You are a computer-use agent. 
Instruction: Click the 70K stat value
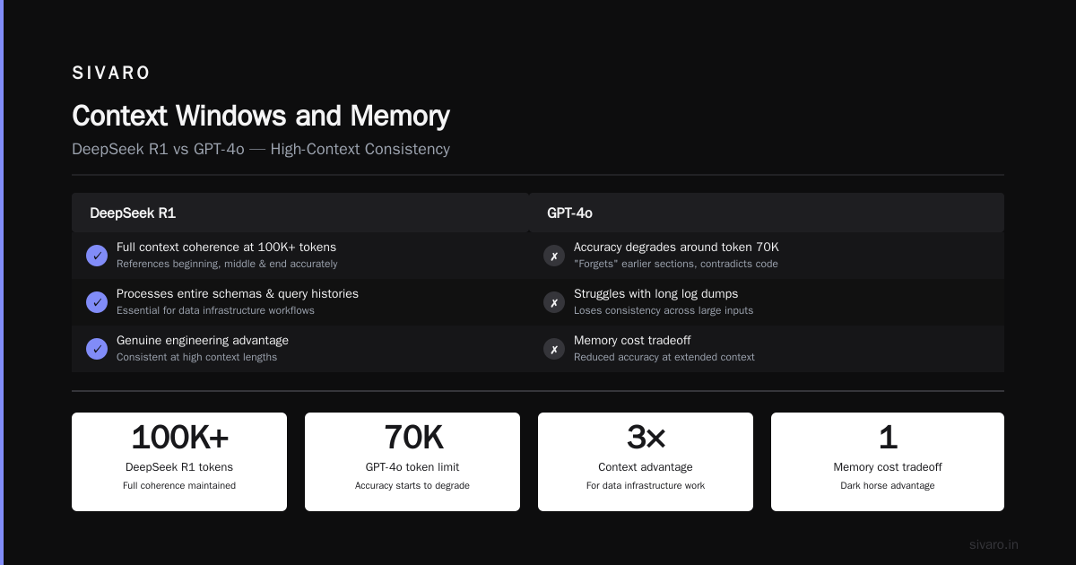pyautogui.click(x=412, y=438)
